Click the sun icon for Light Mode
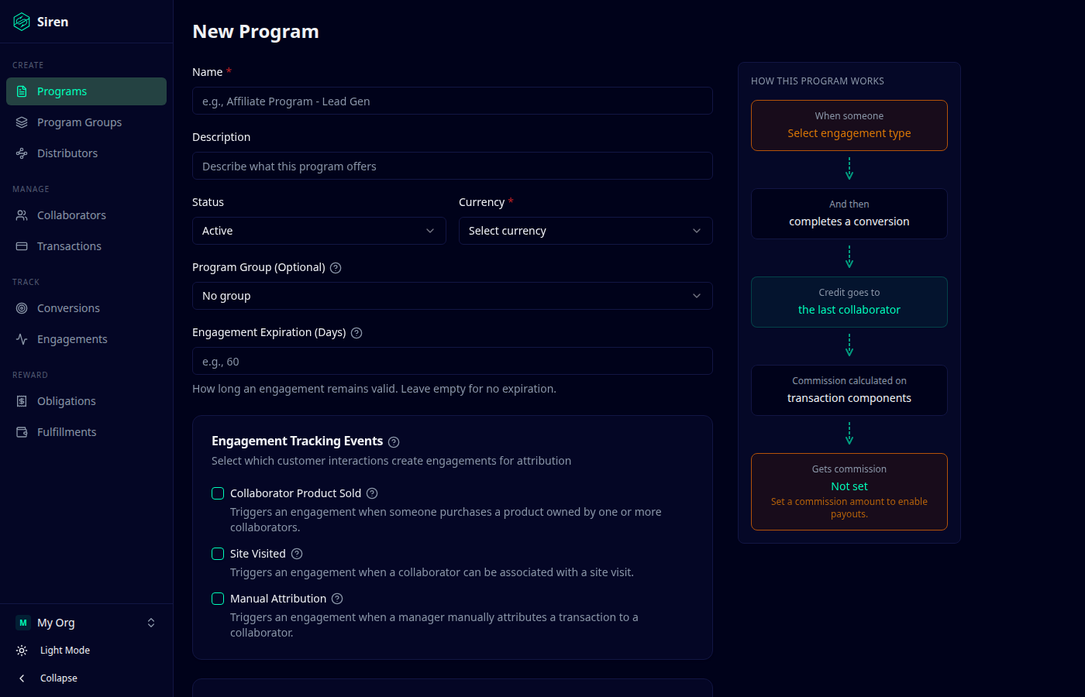The width and height of the screenshot is (1085, 697). [22, 651]
